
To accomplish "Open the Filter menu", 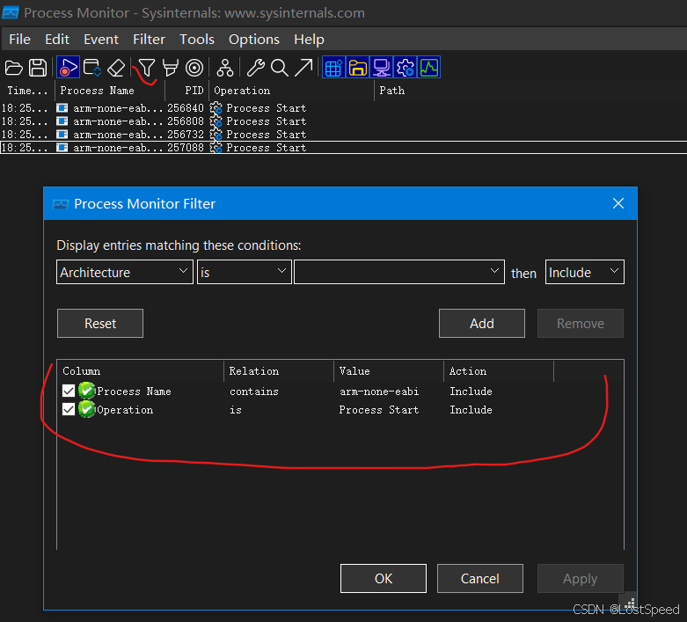I will point(149,40).
